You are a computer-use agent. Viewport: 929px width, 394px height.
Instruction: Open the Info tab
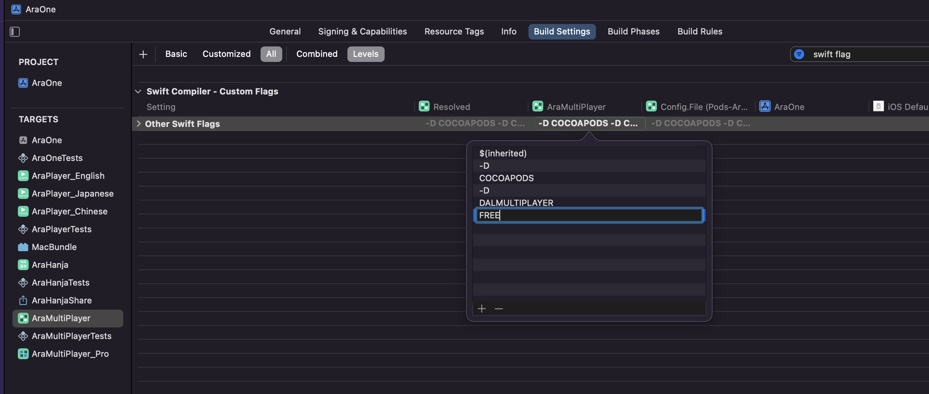click(x=509, y=31)
